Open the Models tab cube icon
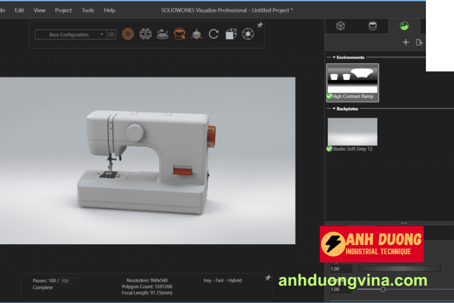The image size is (454, 303). point(340,26)
